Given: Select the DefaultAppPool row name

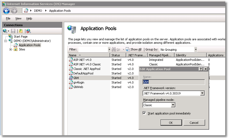Looking at the screenshot, I should 83,73.
